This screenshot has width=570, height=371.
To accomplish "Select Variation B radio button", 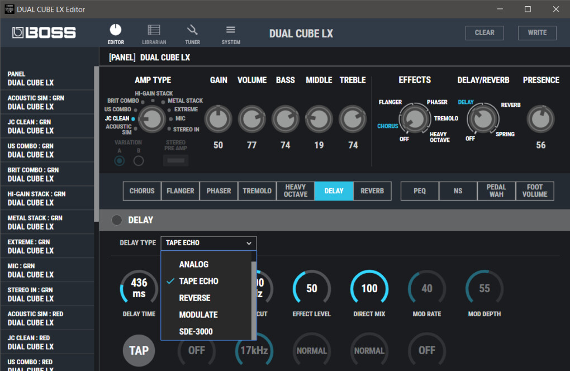I will point(139,160).
